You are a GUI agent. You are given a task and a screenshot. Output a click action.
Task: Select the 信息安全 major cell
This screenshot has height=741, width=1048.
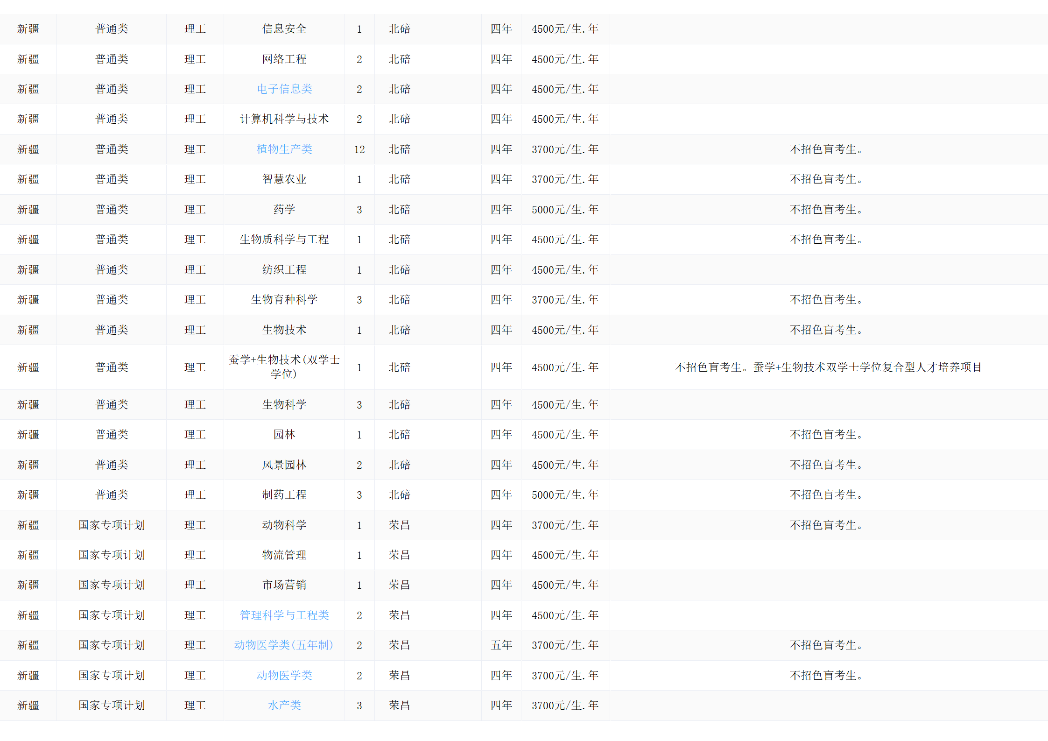(x=284, y=29)
